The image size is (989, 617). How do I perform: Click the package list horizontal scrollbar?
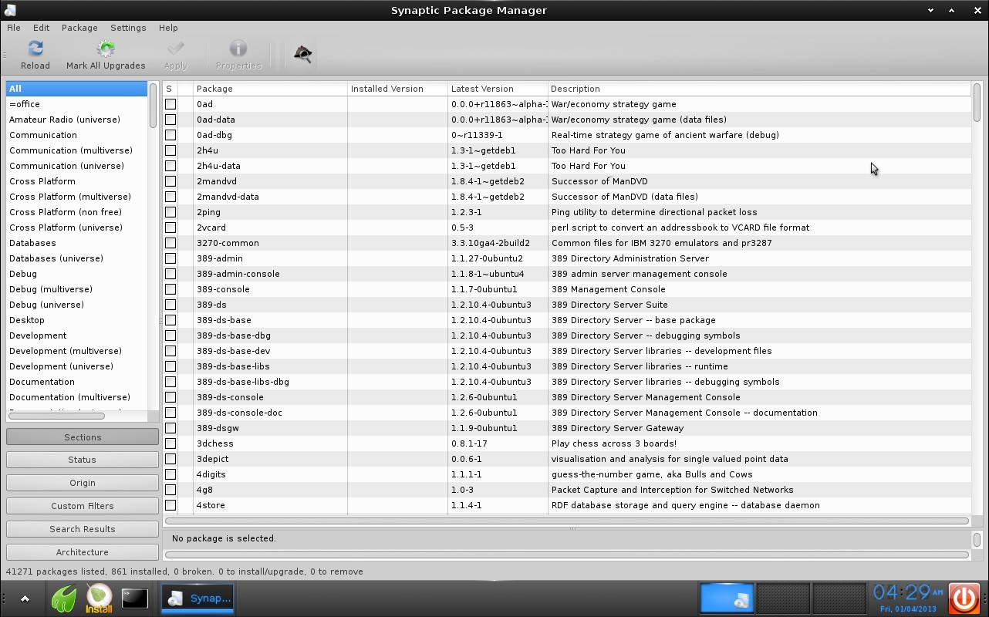click(x=566, y=521)
